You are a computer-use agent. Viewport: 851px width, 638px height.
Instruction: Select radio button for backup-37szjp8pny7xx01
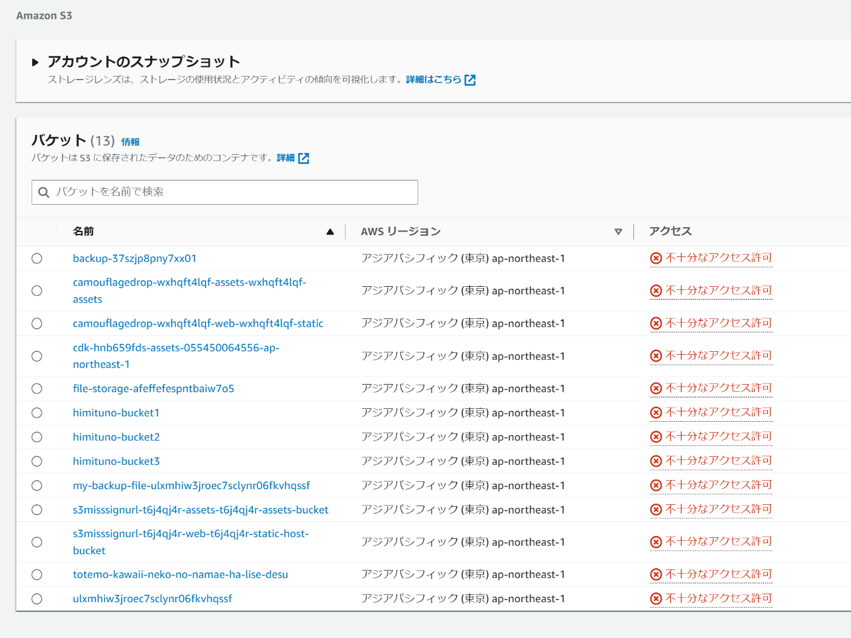coord(37,258)
